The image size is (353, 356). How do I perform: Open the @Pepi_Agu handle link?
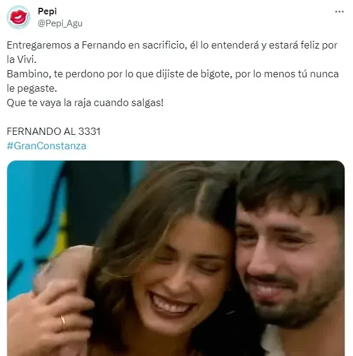coord(60,23)
